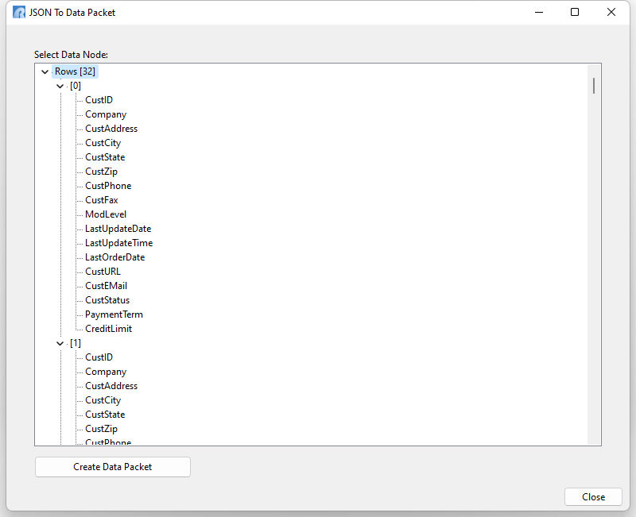Click the JSON To Data Packet app icon
Screen dimensions: 636x517
click(19, 13)
